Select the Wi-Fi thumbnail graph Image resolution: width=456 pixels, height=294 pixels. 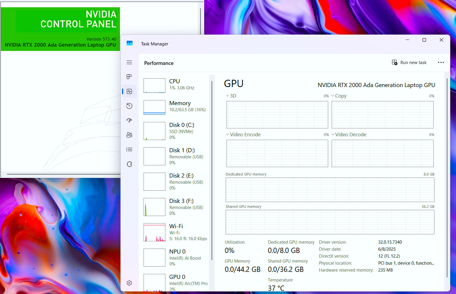coord(154,232)
